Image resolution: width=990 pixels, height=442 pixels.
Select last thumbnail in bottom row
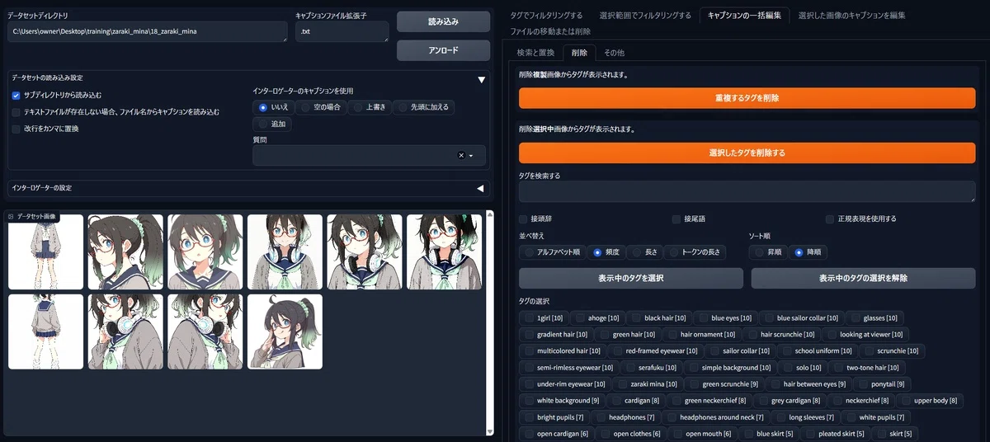(x=285, y=331)
